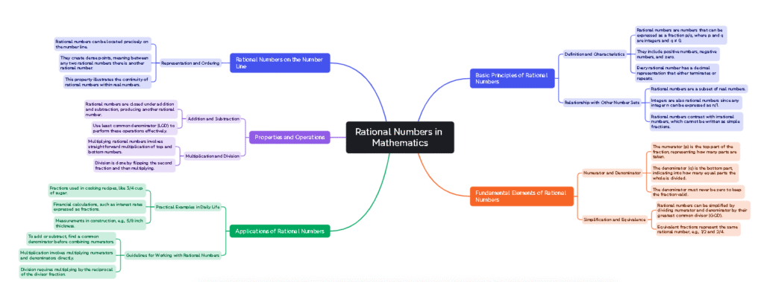Click note 'Rational numbers are a subset of real numbers'
Screen dimensions: 764x282
[698, 89]
